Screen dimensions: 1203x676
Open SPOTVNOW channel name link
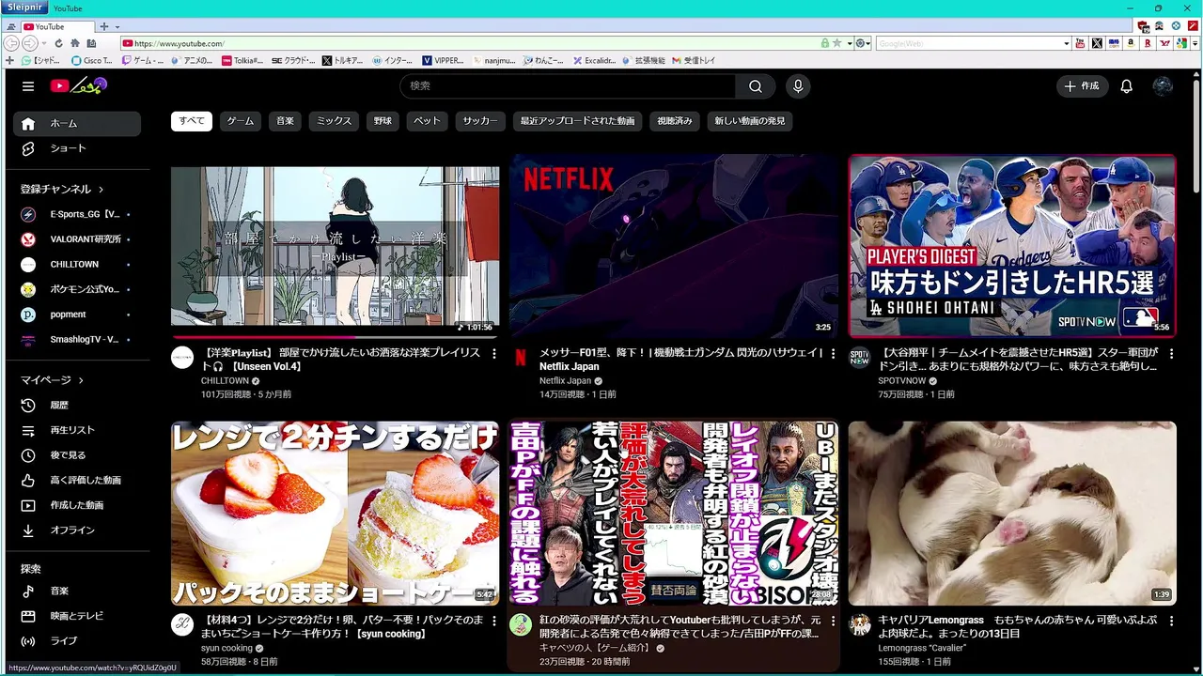[902, 381]
